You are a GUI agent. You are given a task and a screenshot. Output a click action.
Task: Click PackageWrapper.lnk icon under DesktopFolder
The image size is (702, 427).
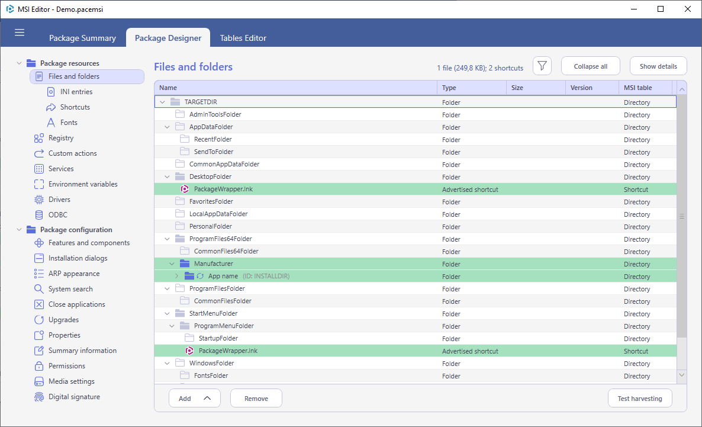(185, 189)
